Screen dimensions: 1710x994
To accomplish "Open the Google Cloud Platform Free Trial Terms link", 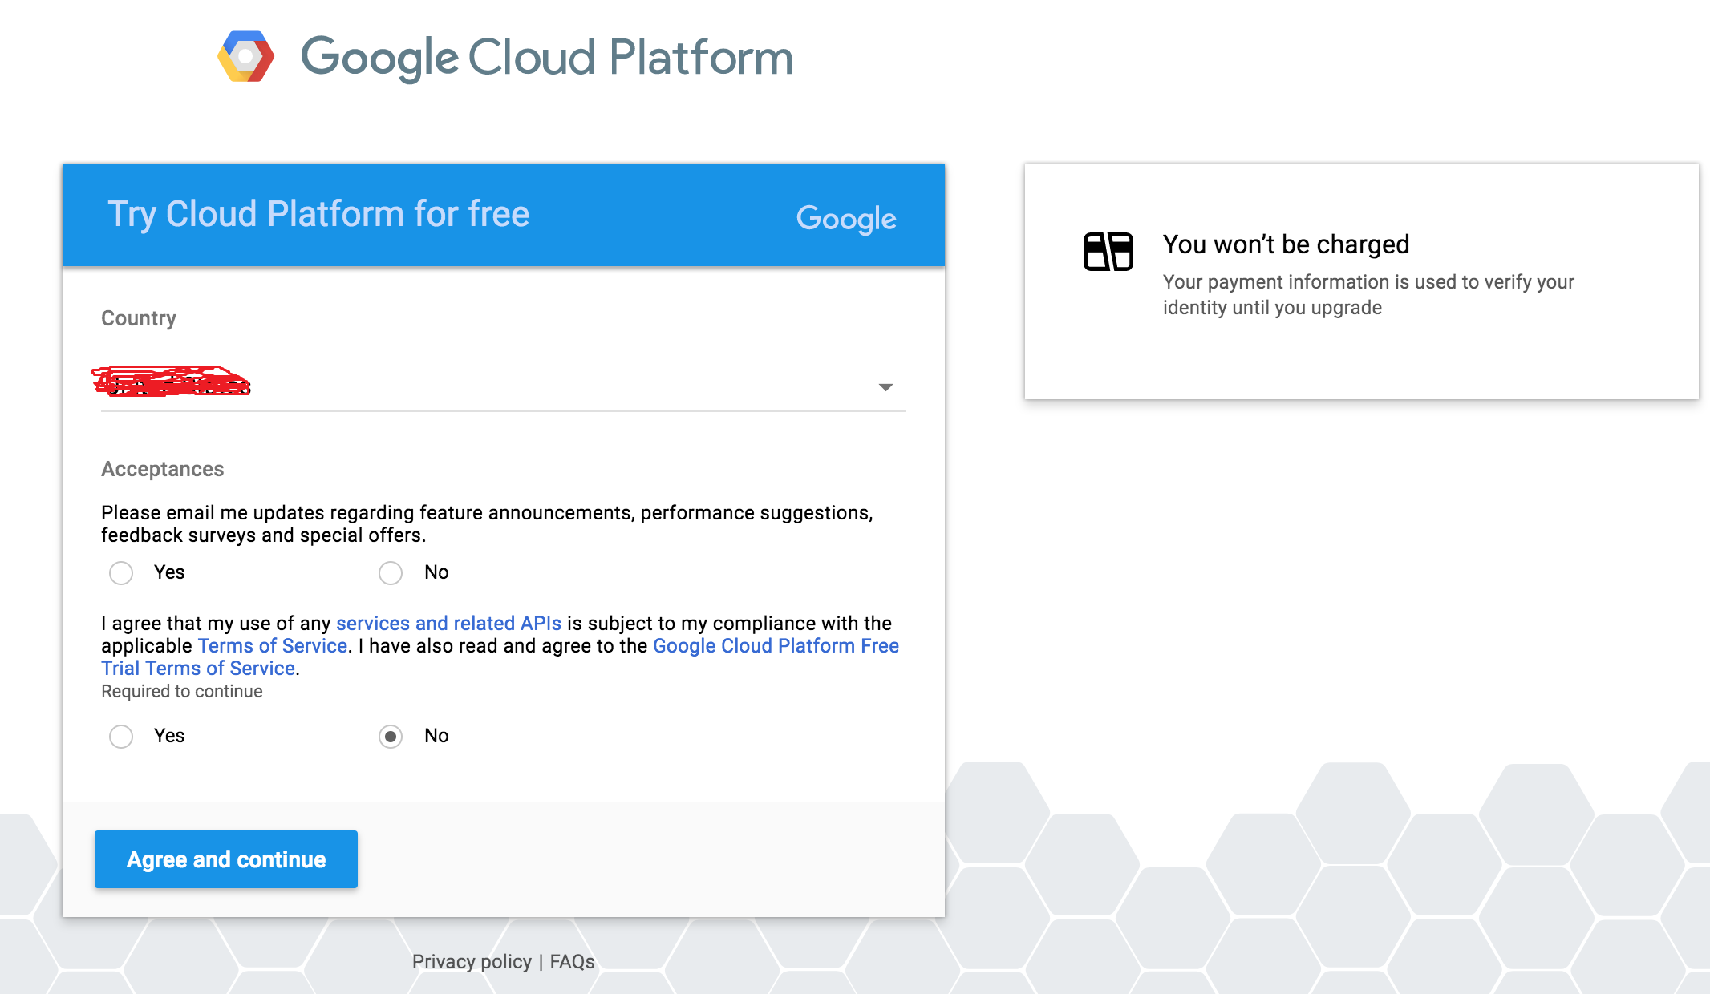I will click(x=775, y=646).
